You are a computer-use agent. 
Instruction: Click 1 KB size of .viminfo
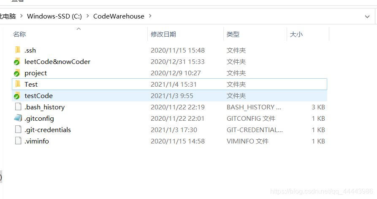tap(318, 141)
